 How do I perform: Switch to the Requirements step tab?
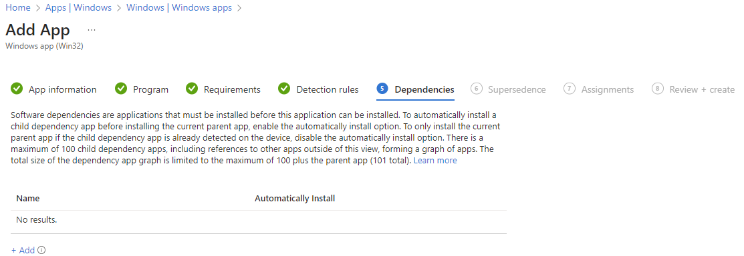(223, 89)
